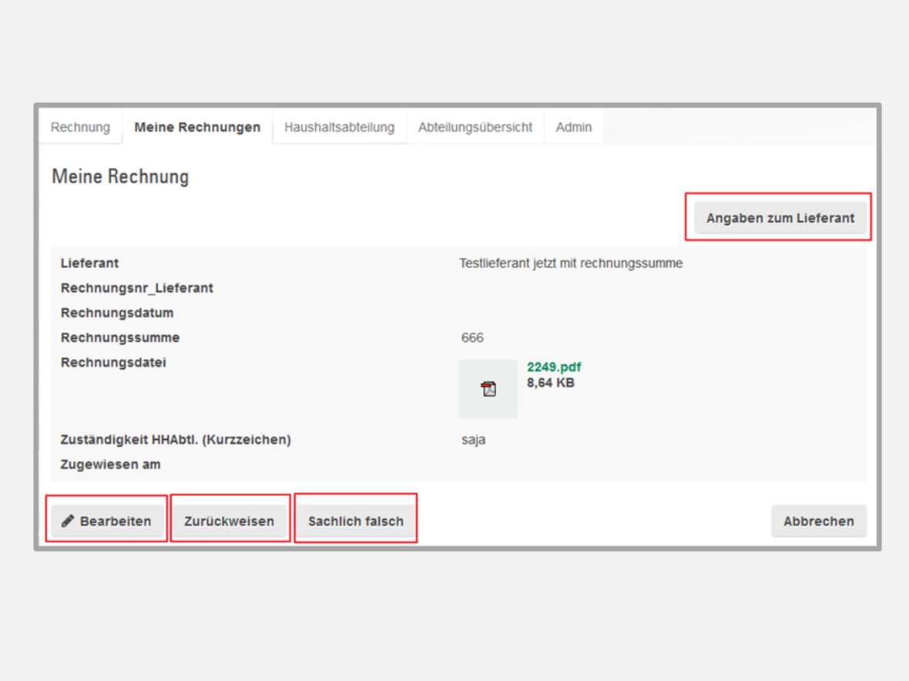The height and width of the screenshot is (681, 909).
Task: Open the Admin tab
Action: point(574,127)
